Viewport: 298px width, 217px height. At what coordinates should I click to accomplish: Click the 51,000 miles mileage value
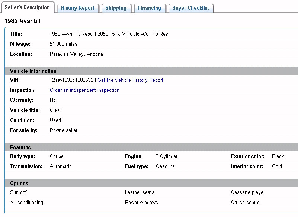tap(64, 44)
